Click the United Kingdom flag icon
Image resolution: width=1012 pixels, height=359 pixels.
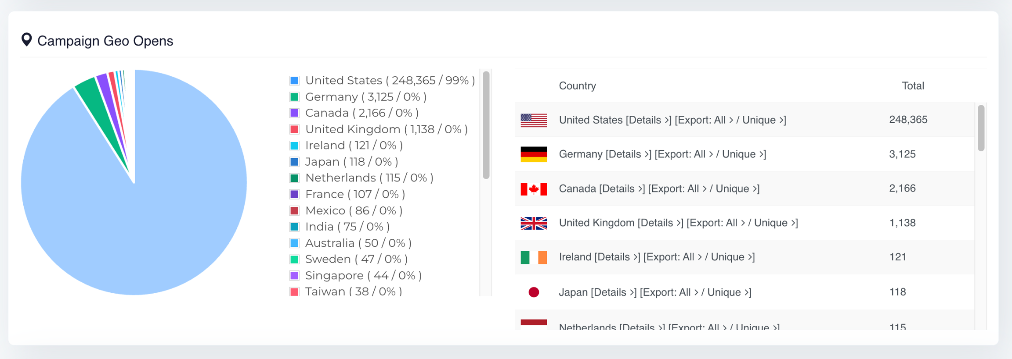tap(534, 223)
